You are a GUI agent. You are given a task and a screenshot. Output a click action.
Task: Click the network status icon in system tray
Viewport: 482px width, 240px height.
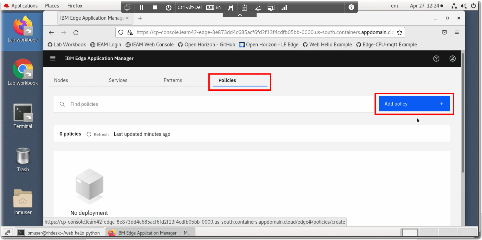click(x=454, y=6)
